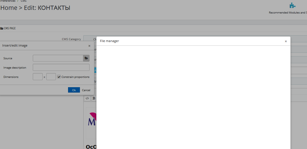Open file browser icon beside Source field
Viewport: 307px width, 149px height.
tap(86, 58)
